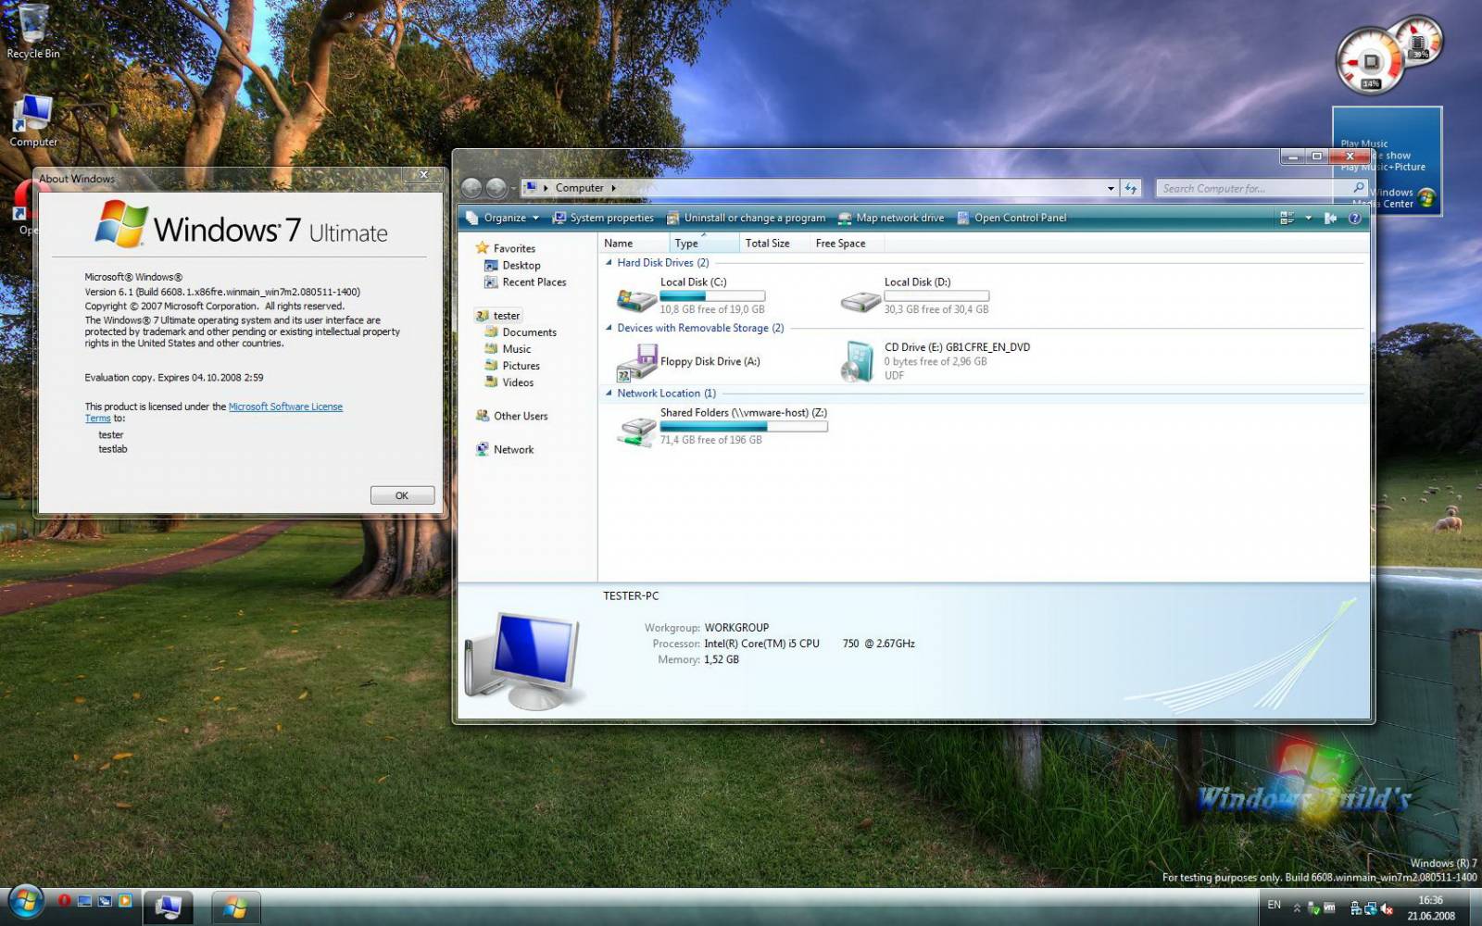The height and width of the screenshot is (926, 1482).
Task: Expand the Computer breadcrumb arrow
Action: click(613, 188)
